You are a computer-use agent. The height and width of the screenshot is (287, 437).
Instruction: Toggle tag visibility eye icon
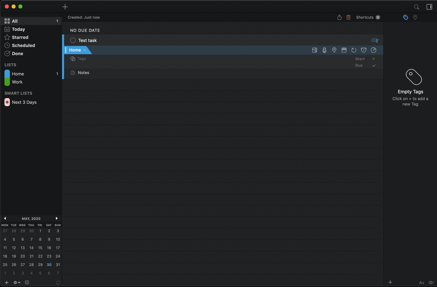(x=431, y=283)
